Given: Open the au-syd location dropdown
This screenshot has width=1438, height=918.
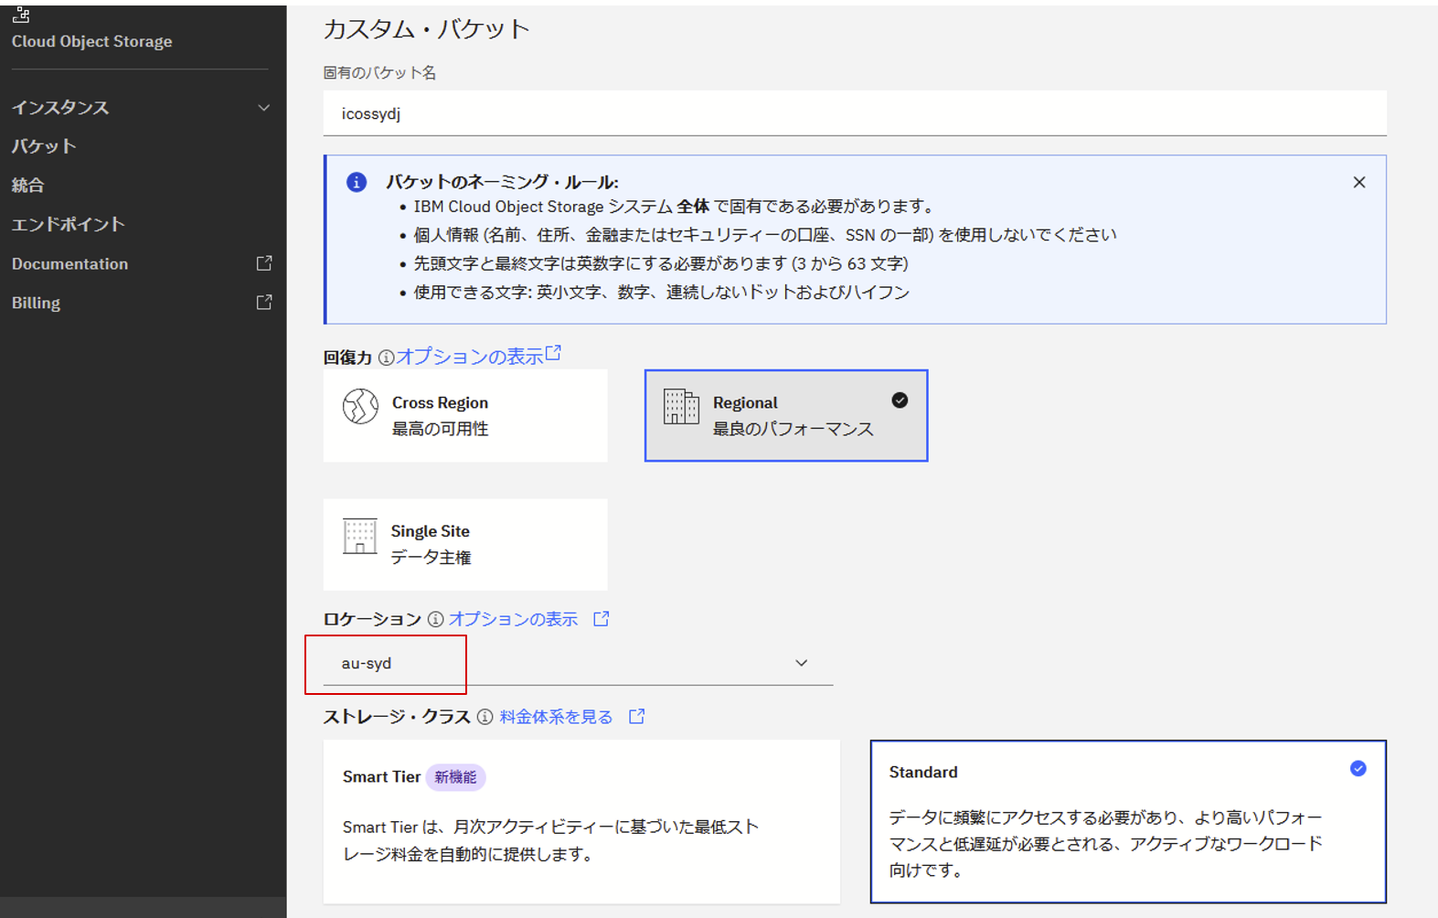Looking at the screenshot, I should point(578,663).
